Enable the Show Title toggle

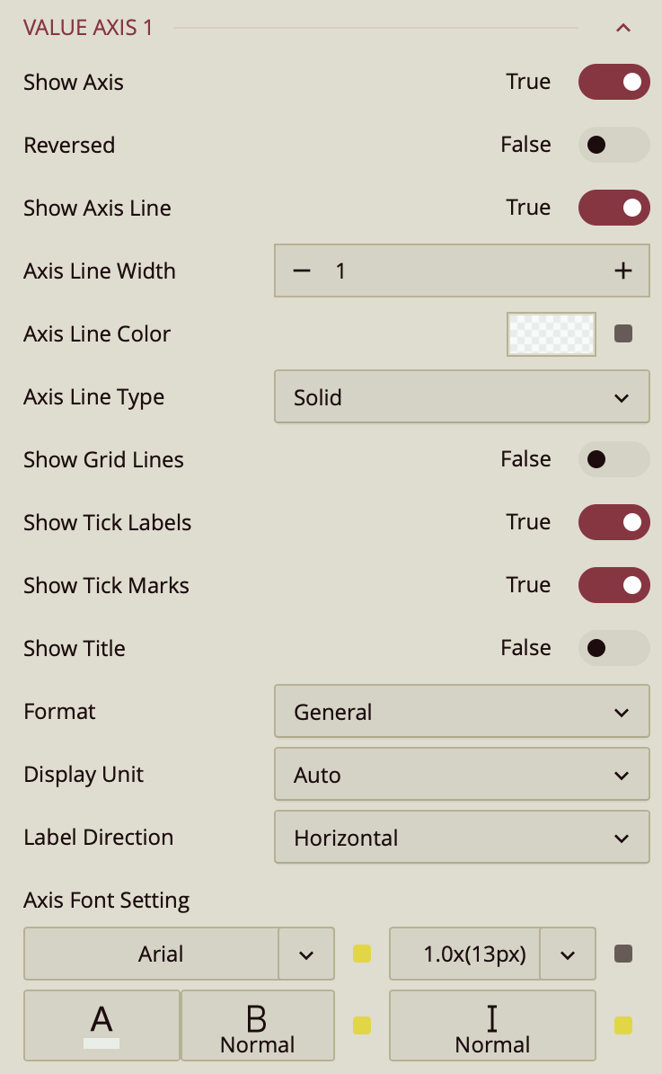click(x=613, y=648)
